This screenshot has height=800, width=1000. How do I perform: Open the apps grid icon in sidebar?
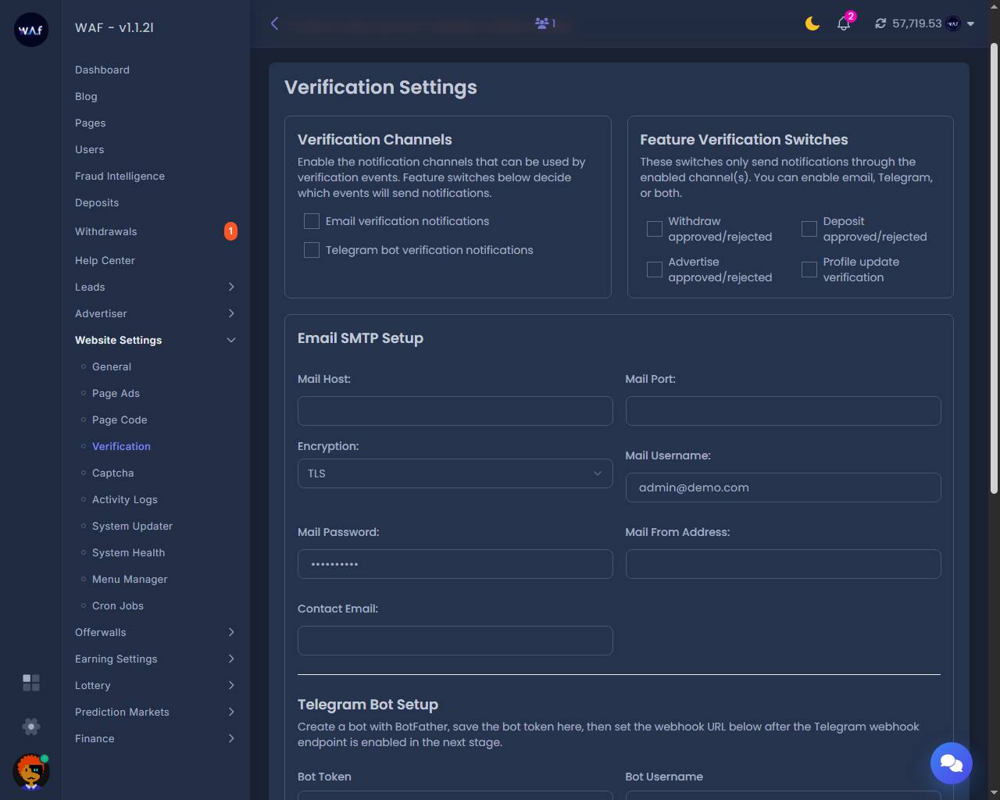[x=31, y=683]
